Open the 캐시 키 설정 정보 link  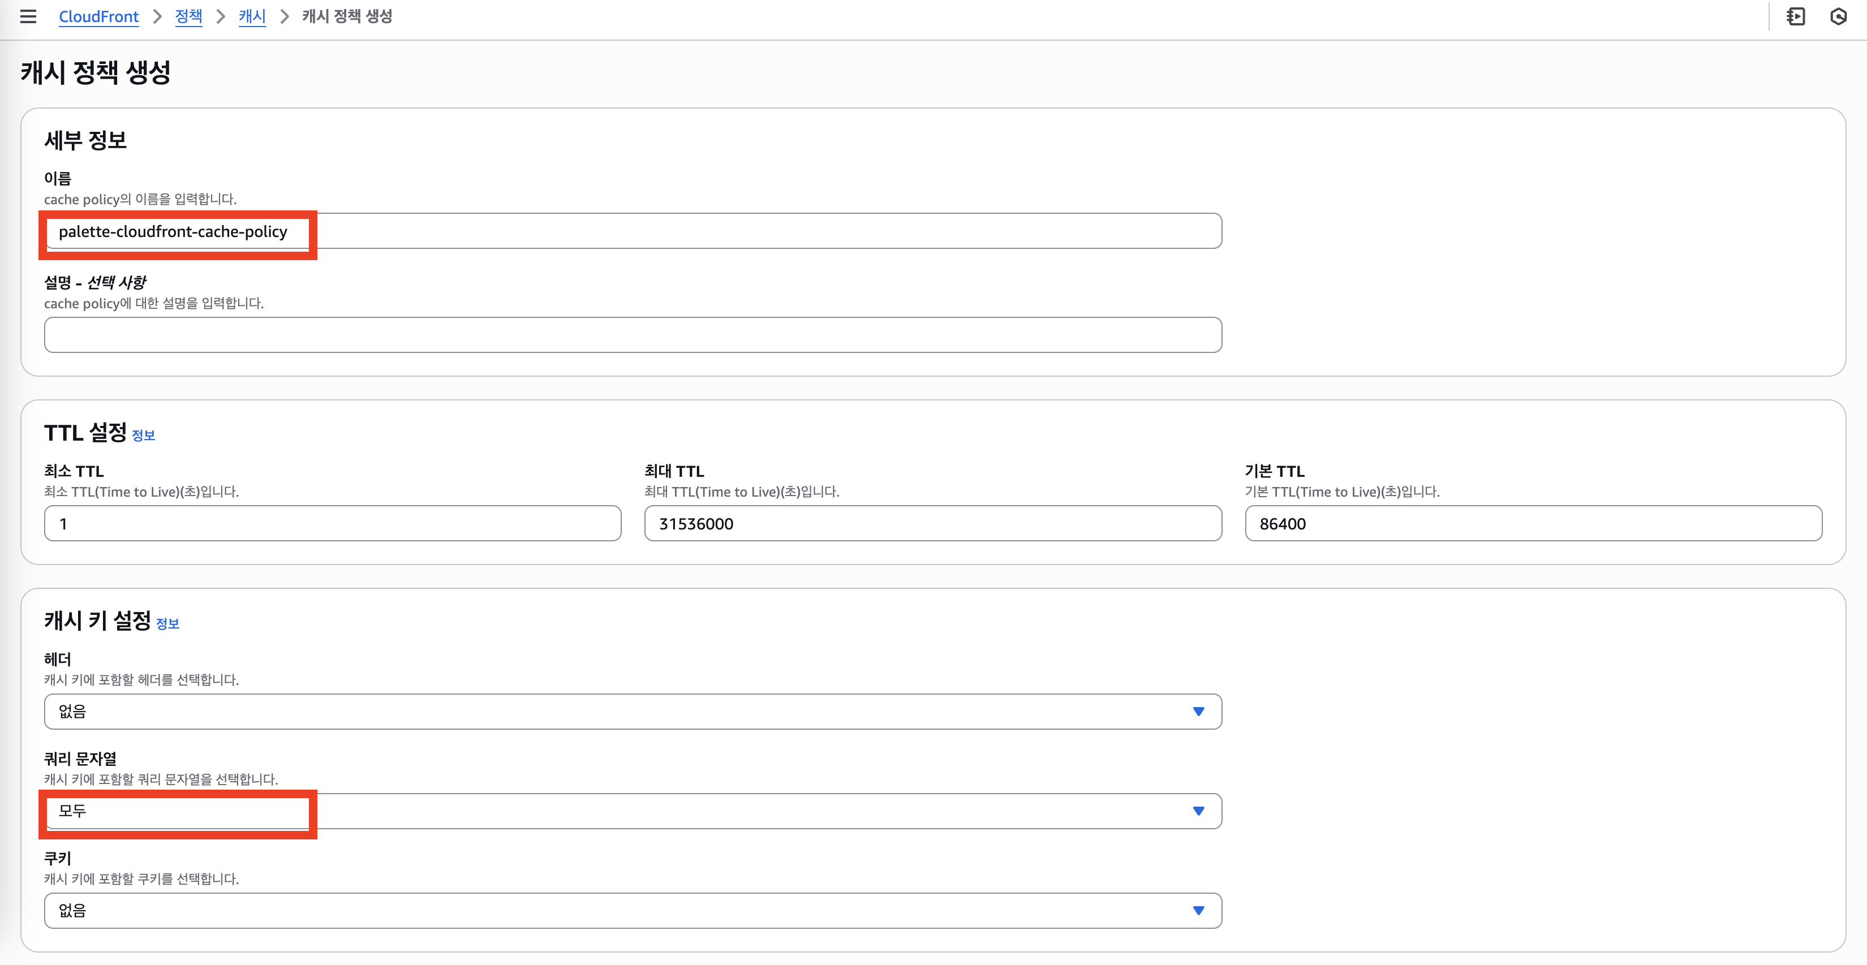coord(167,624)
